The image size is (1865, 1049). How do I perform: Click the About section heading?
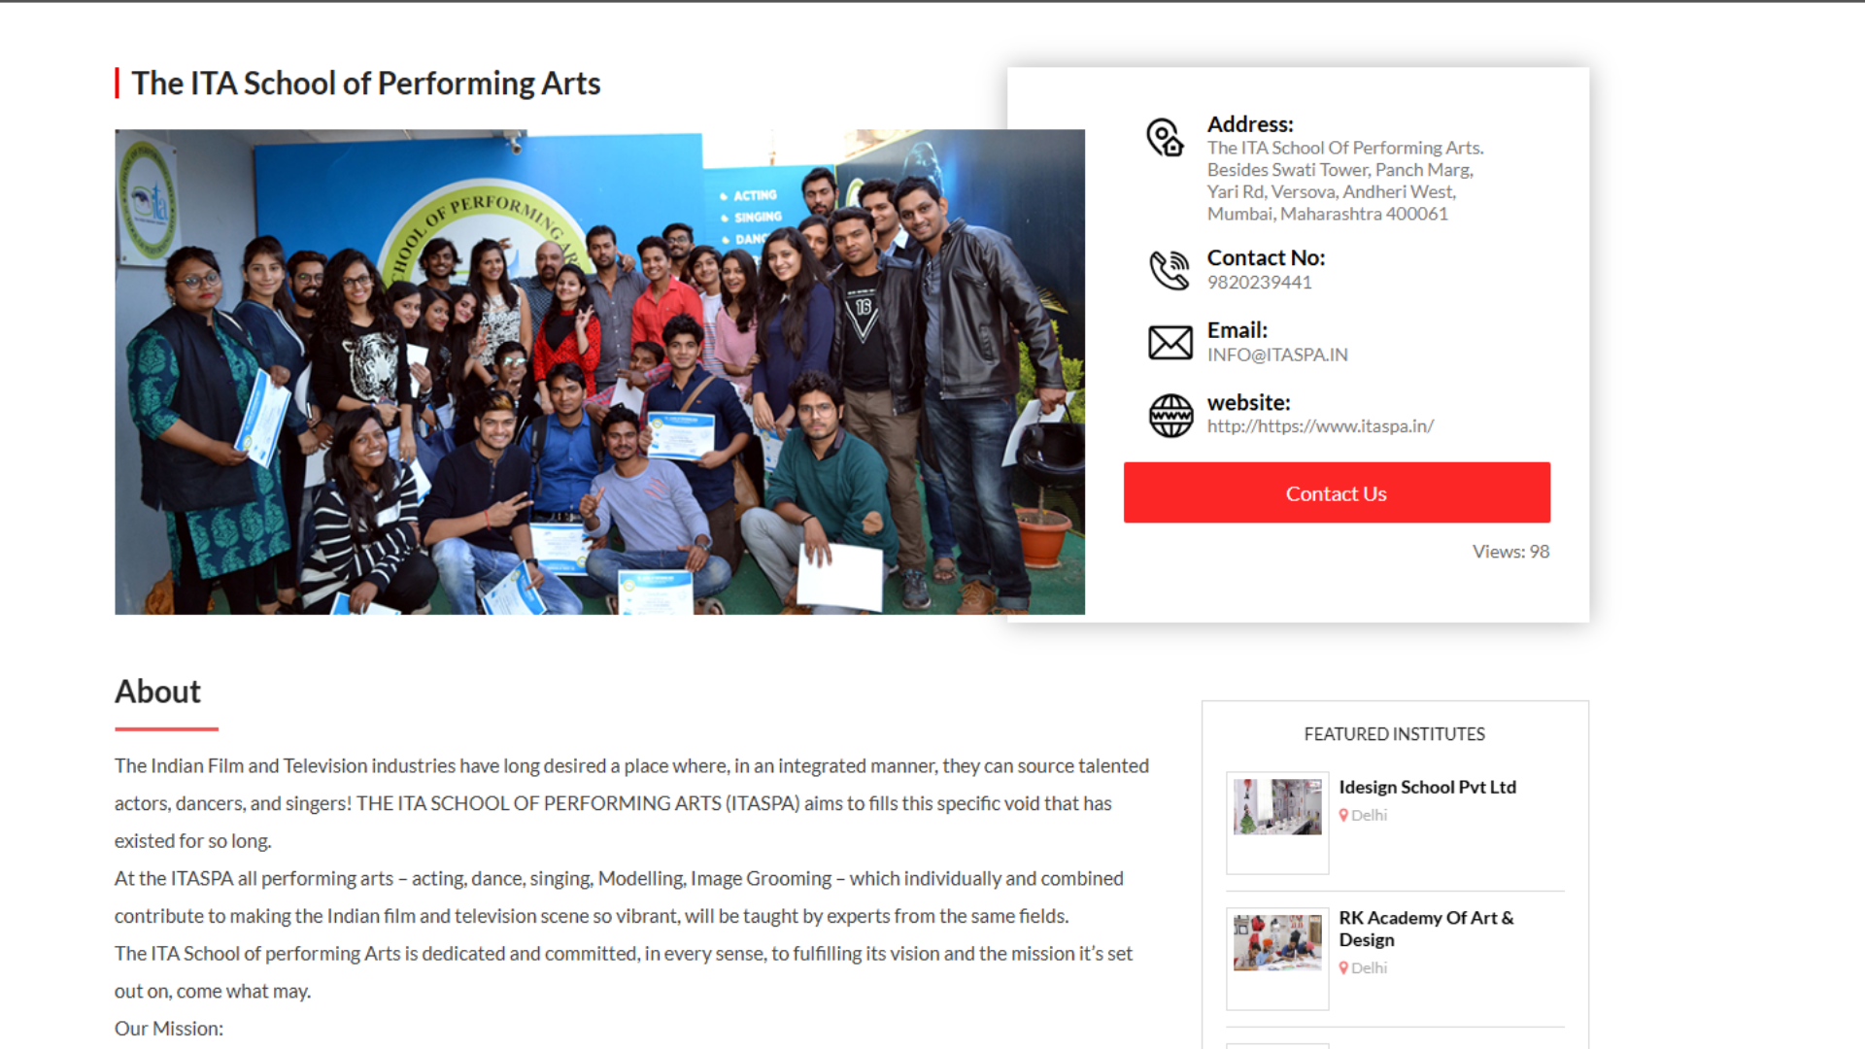[157, 692]
